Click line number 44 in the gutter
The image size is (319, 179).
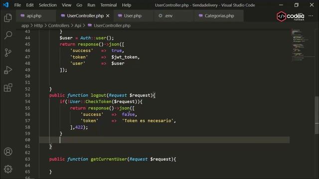27,38
